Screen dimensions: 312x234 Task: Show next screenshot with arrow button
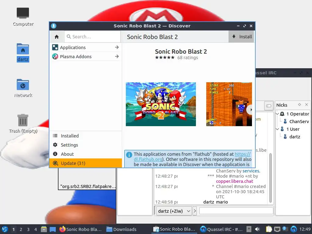coord(250,110)
